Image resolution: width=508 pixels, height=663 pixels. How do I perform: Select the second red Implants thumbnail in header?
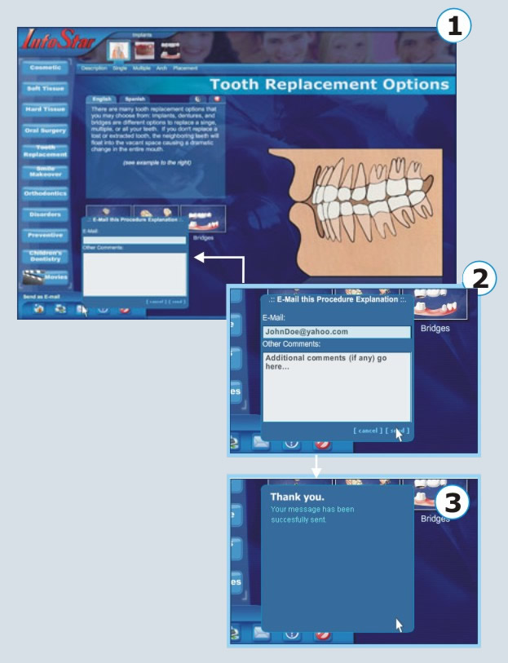(144, 51)
